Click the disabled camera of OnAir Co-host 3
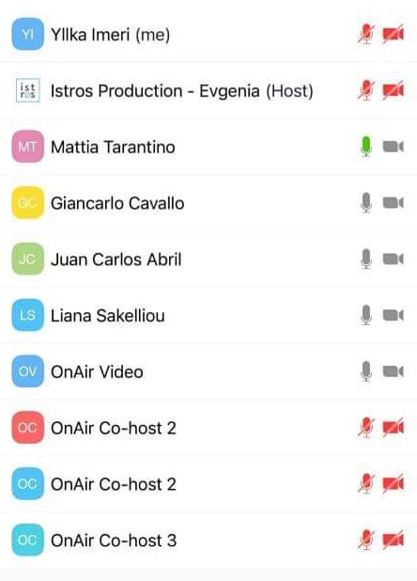 click(x=393, y=540)
